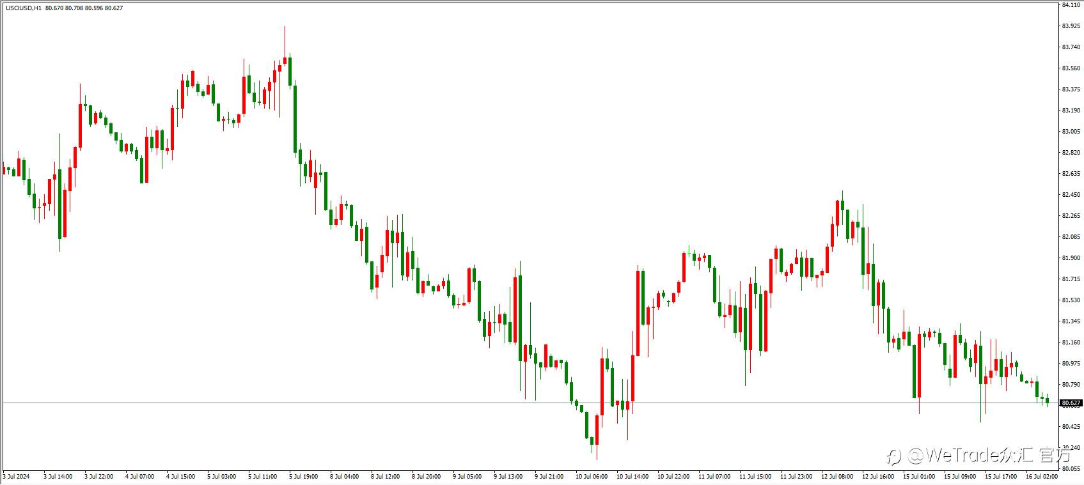Click the 3 Jul 2024 date label
The image size is (1084, 485).
coord(16,477)
